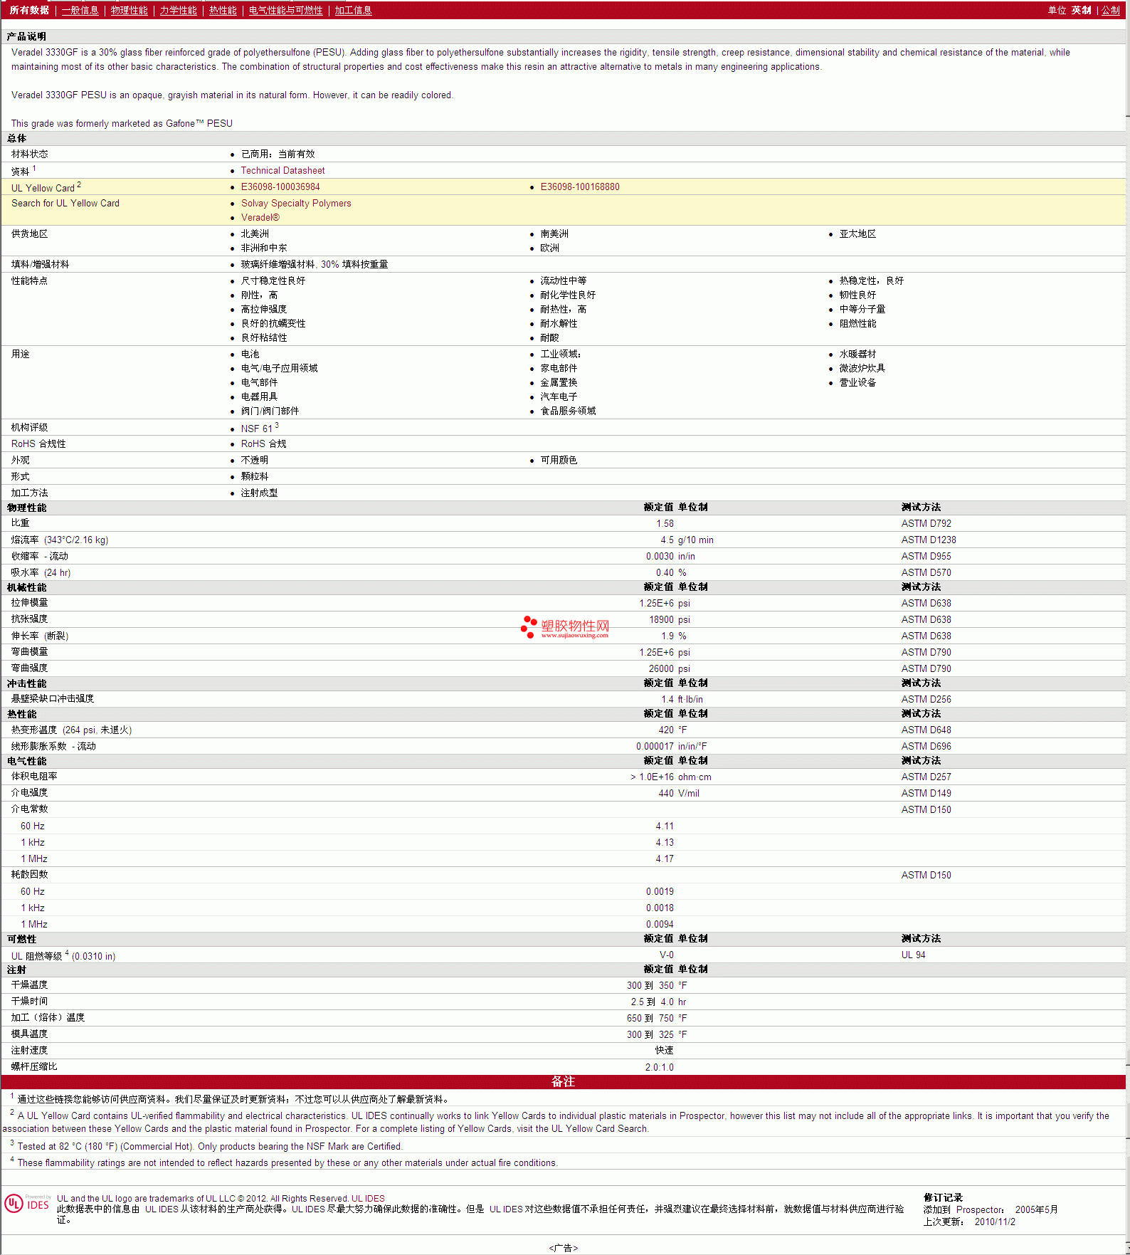Click the 抗张强度 value 18900
The width and height of the screenshot is (1130, 1255).
[x=661, y=620]
